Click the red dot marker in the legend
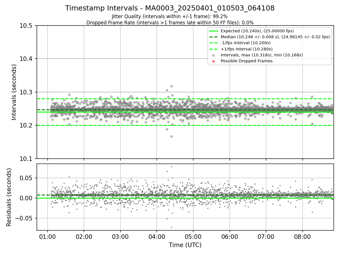Viewport: 340px width, 255px height. [214, 61]
